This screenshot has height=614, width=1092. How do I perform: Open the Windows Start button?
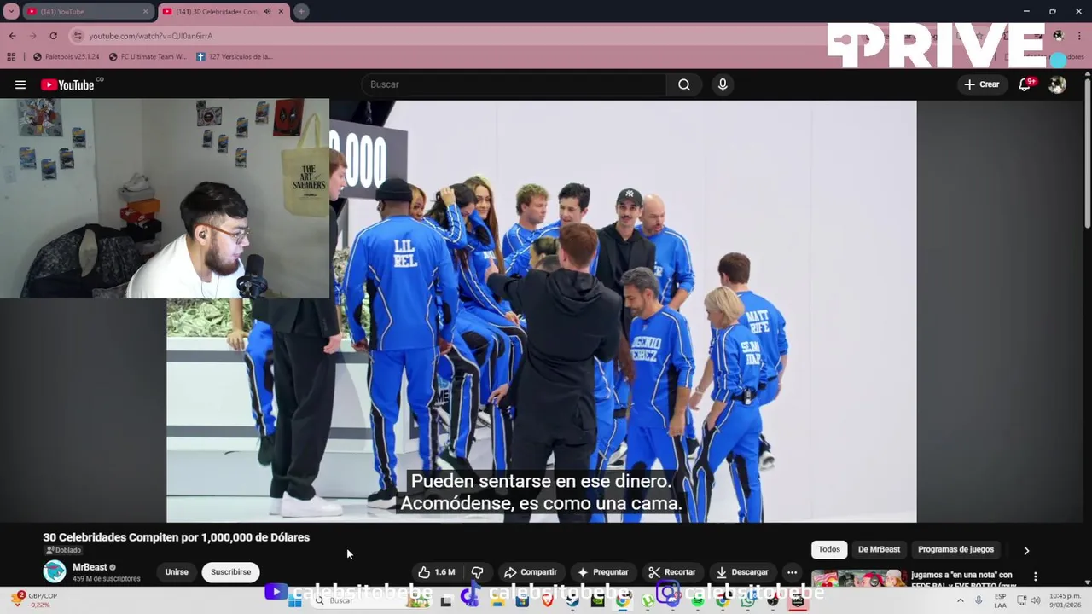(295, 600)
